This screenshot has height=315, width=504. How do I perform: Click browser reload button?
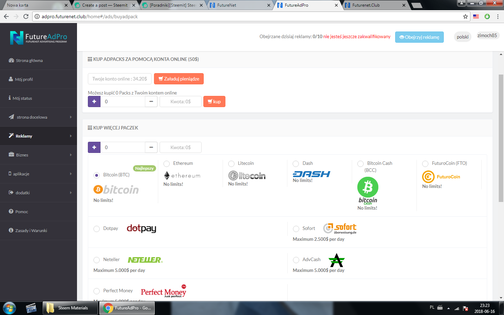coord(26,16)
